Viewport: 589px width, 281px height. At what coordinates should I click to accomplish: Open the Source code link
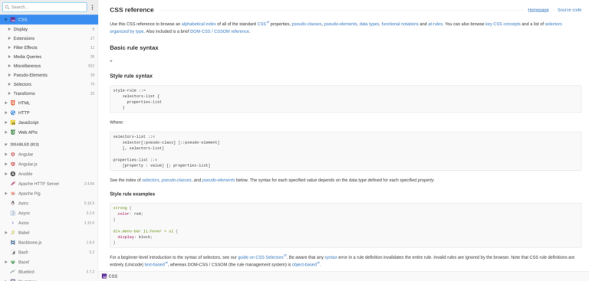pyautogui.click(x=569, y=10)
